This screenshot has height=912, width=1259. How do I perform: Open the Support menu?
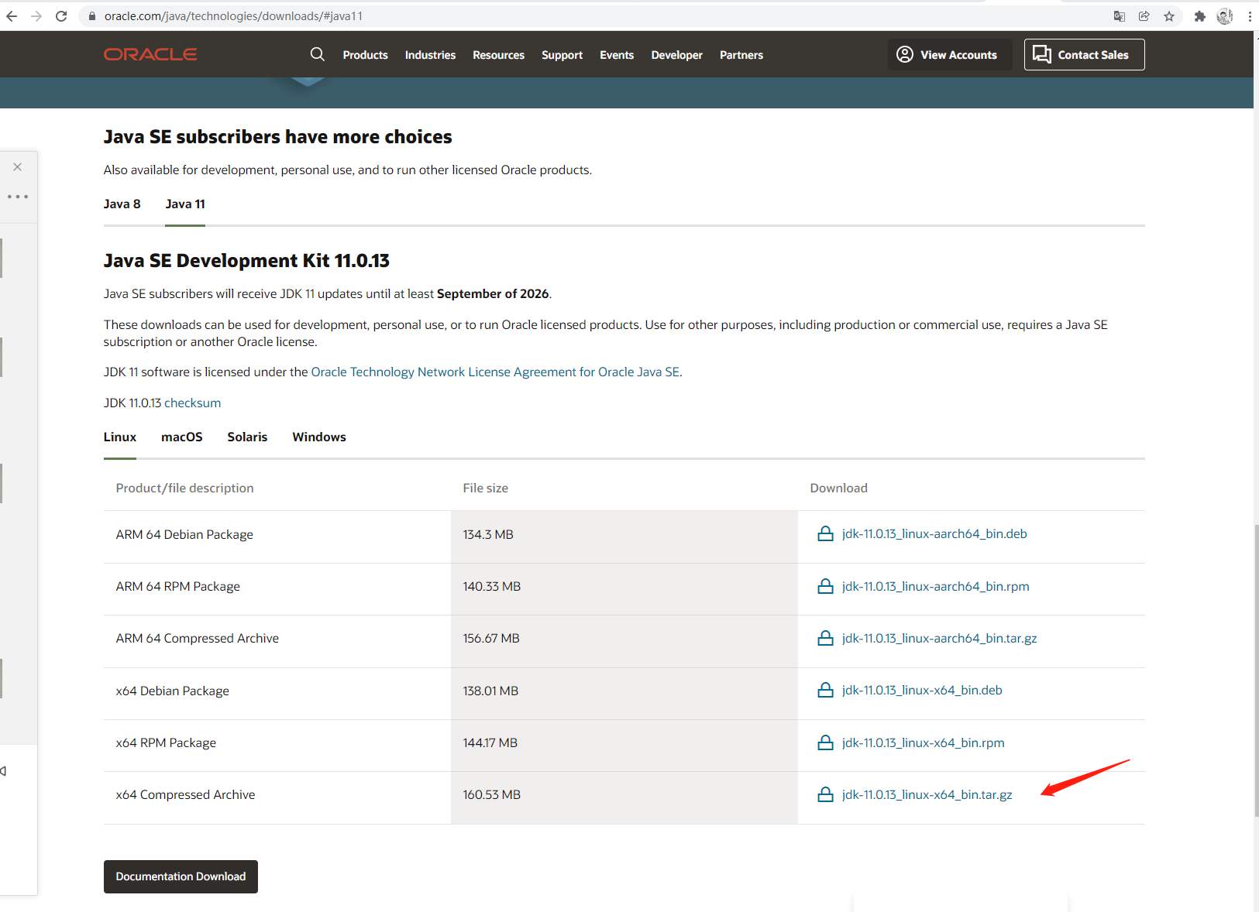(562, 55)
